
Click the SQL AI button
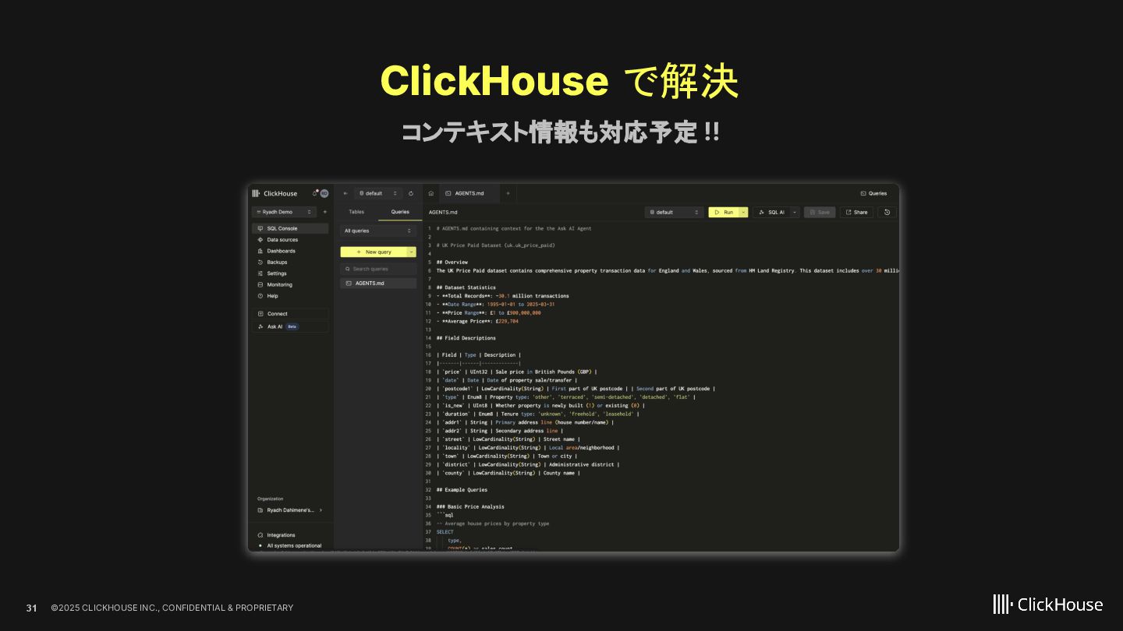[x=771, y=212]
